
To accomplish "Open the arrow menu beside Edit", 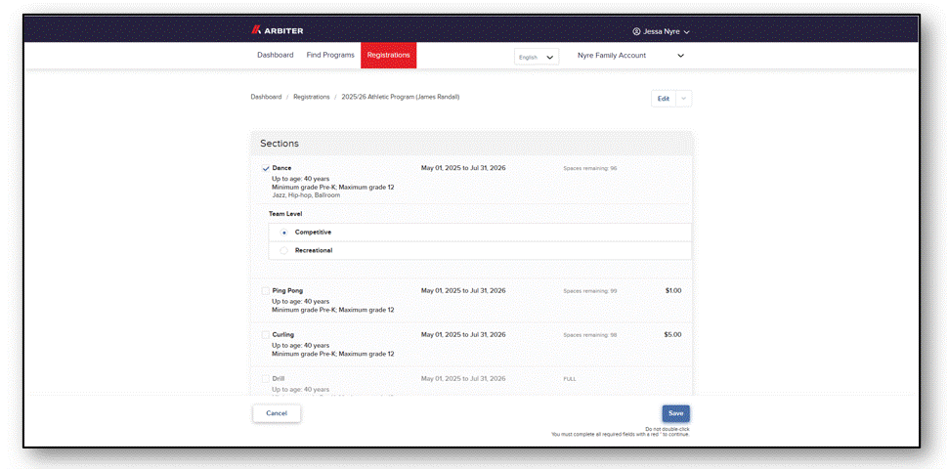I will [x=684, y=99].
